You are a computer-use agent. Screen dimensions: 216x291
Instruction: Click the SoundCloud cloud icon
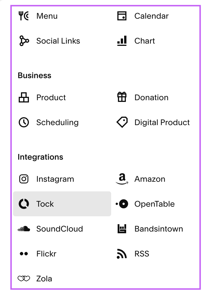(x=24, y=229)
